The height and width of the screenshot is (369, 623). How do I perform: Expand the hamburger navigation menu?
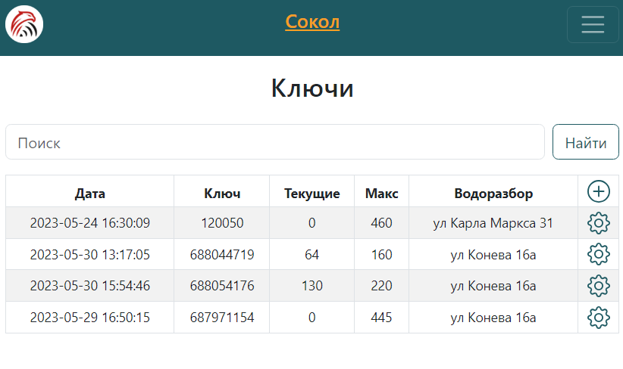[592, 25]
